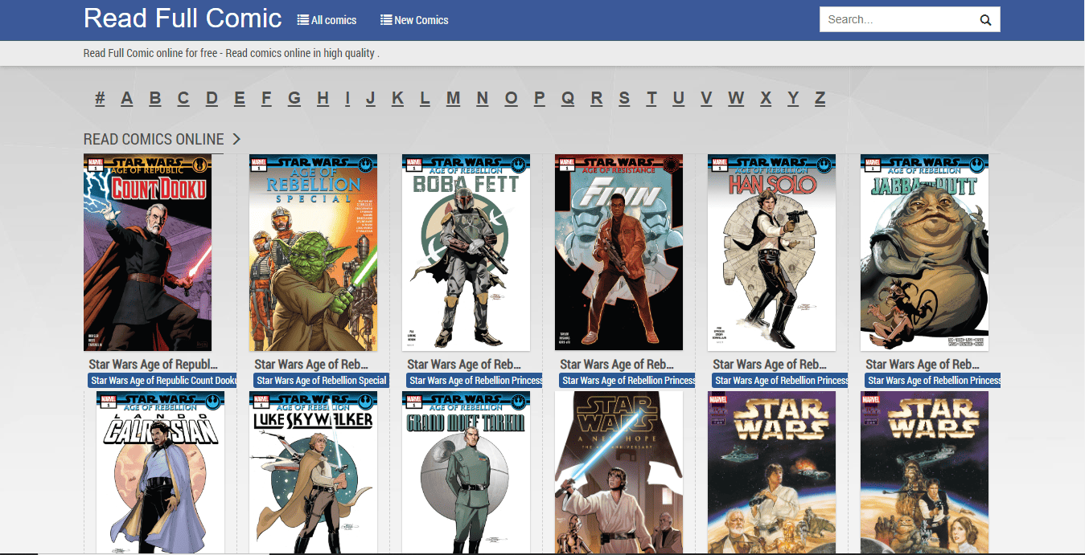Screen dimensions: 1085x555
Task: View the Jabba the Hutt comic cover
Action: (924, 251)
